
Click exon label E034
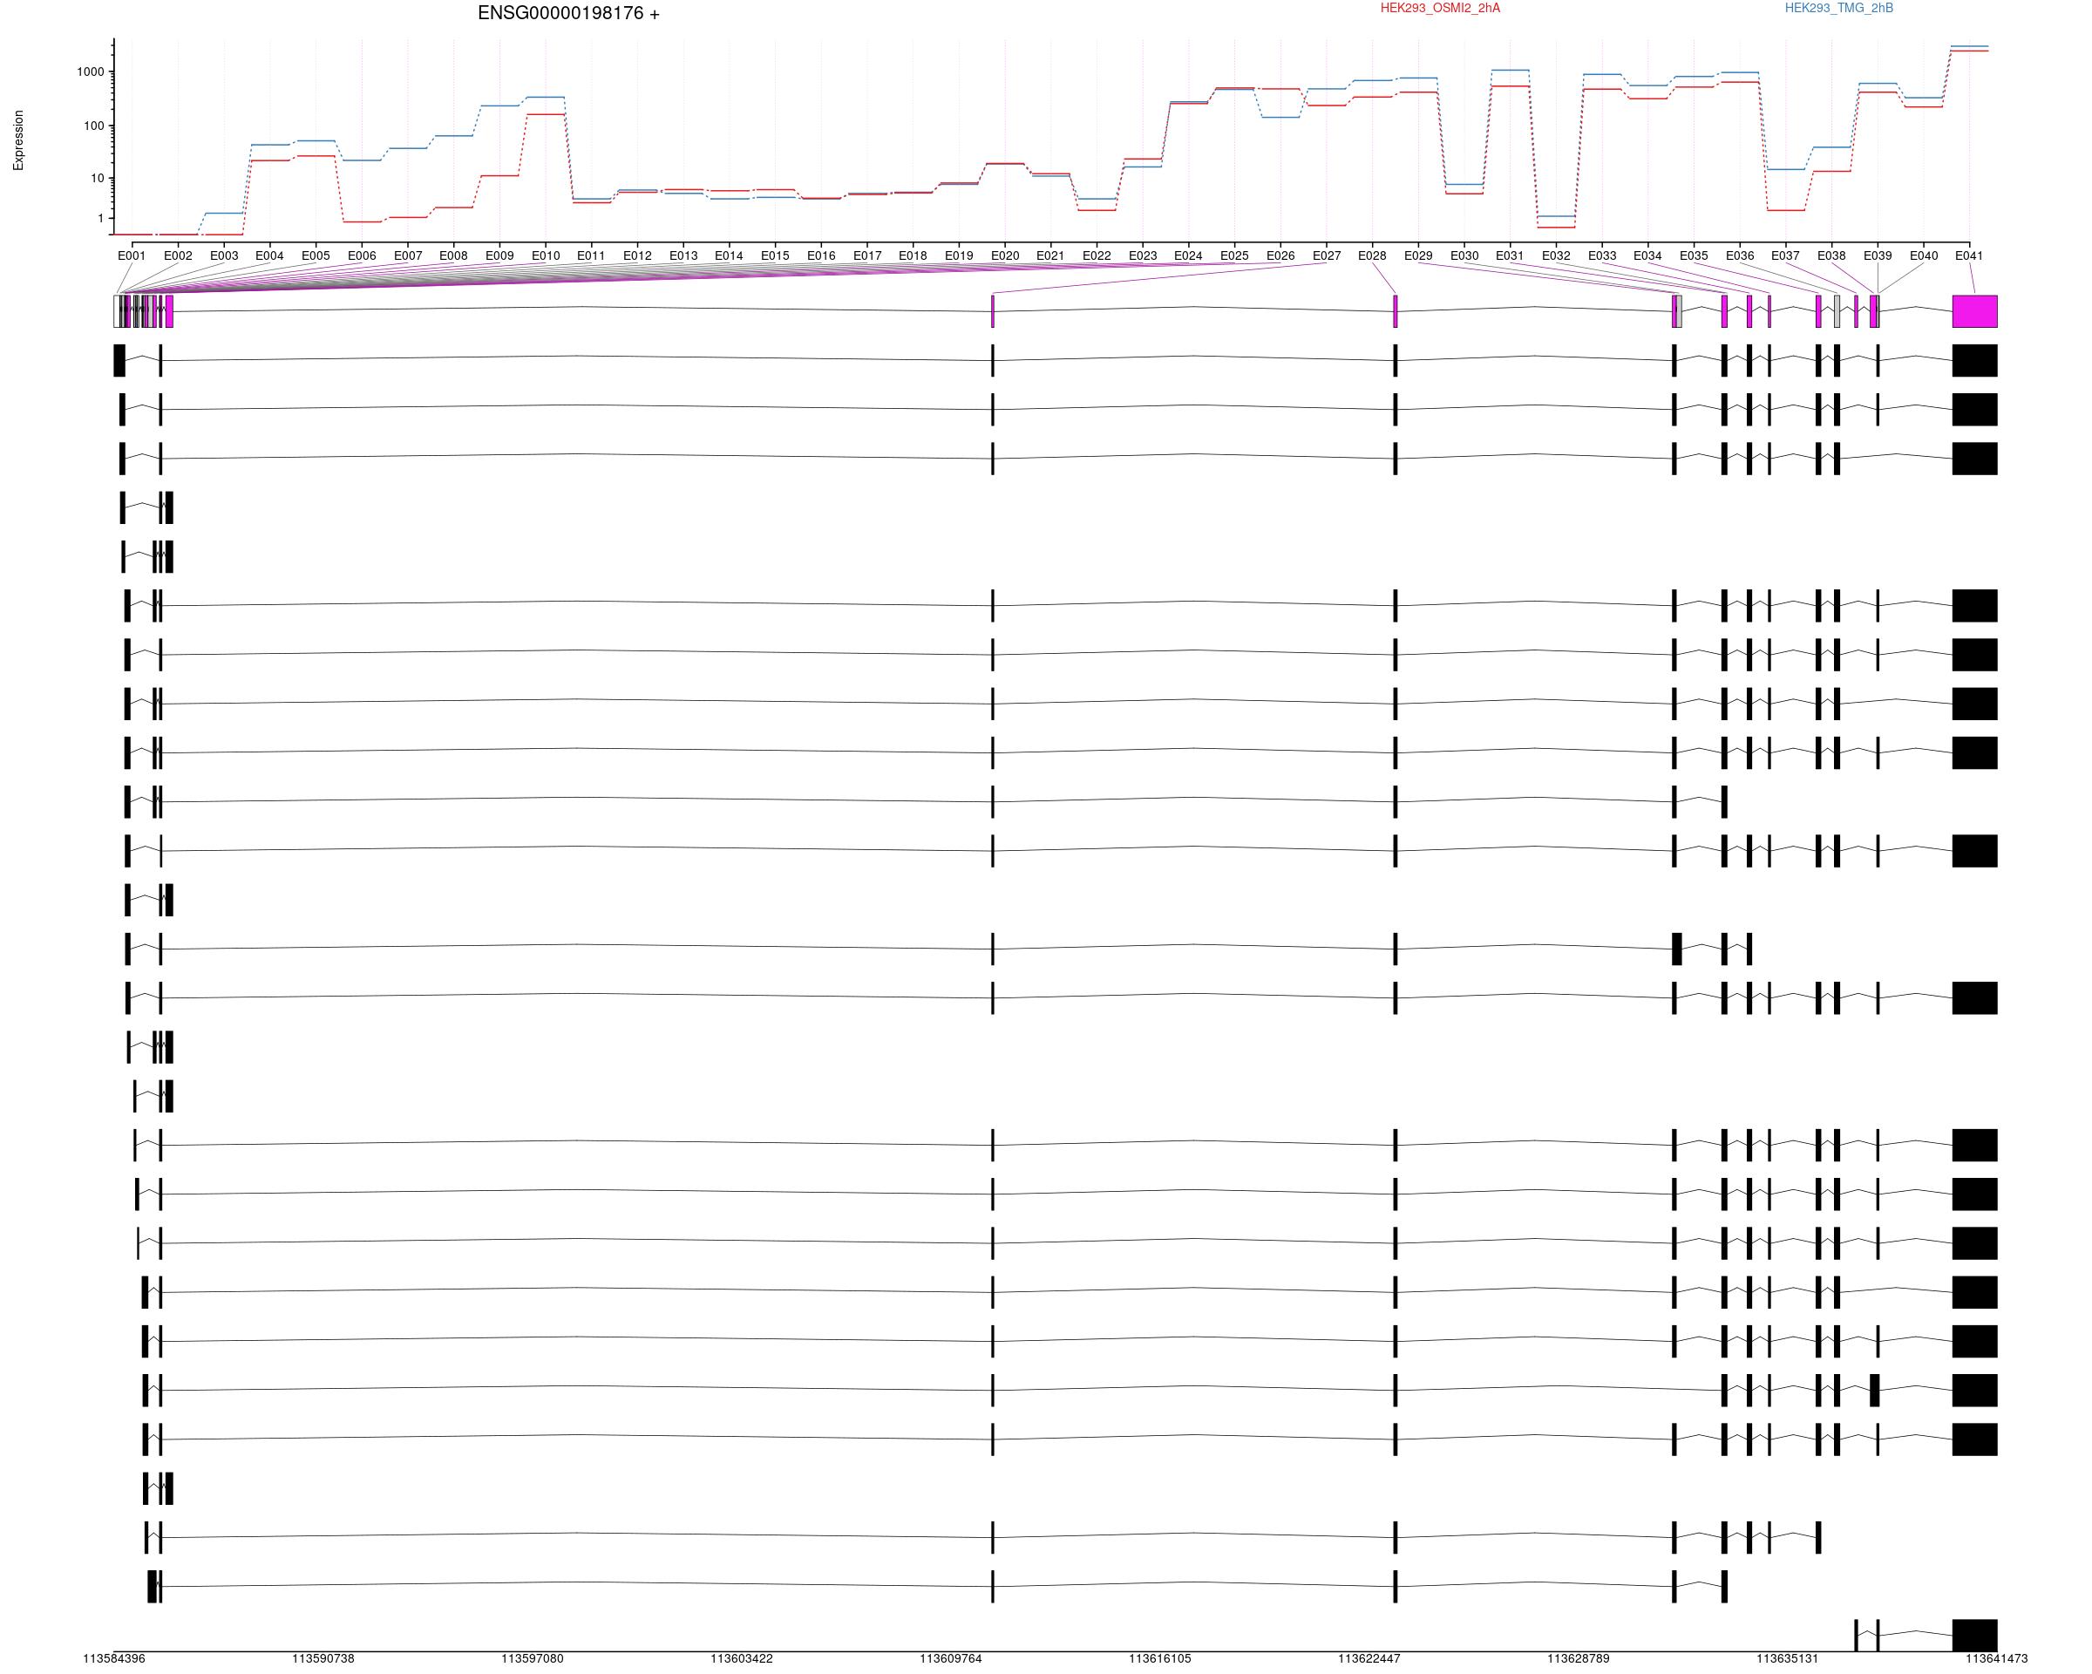[x=1647, y=256]
